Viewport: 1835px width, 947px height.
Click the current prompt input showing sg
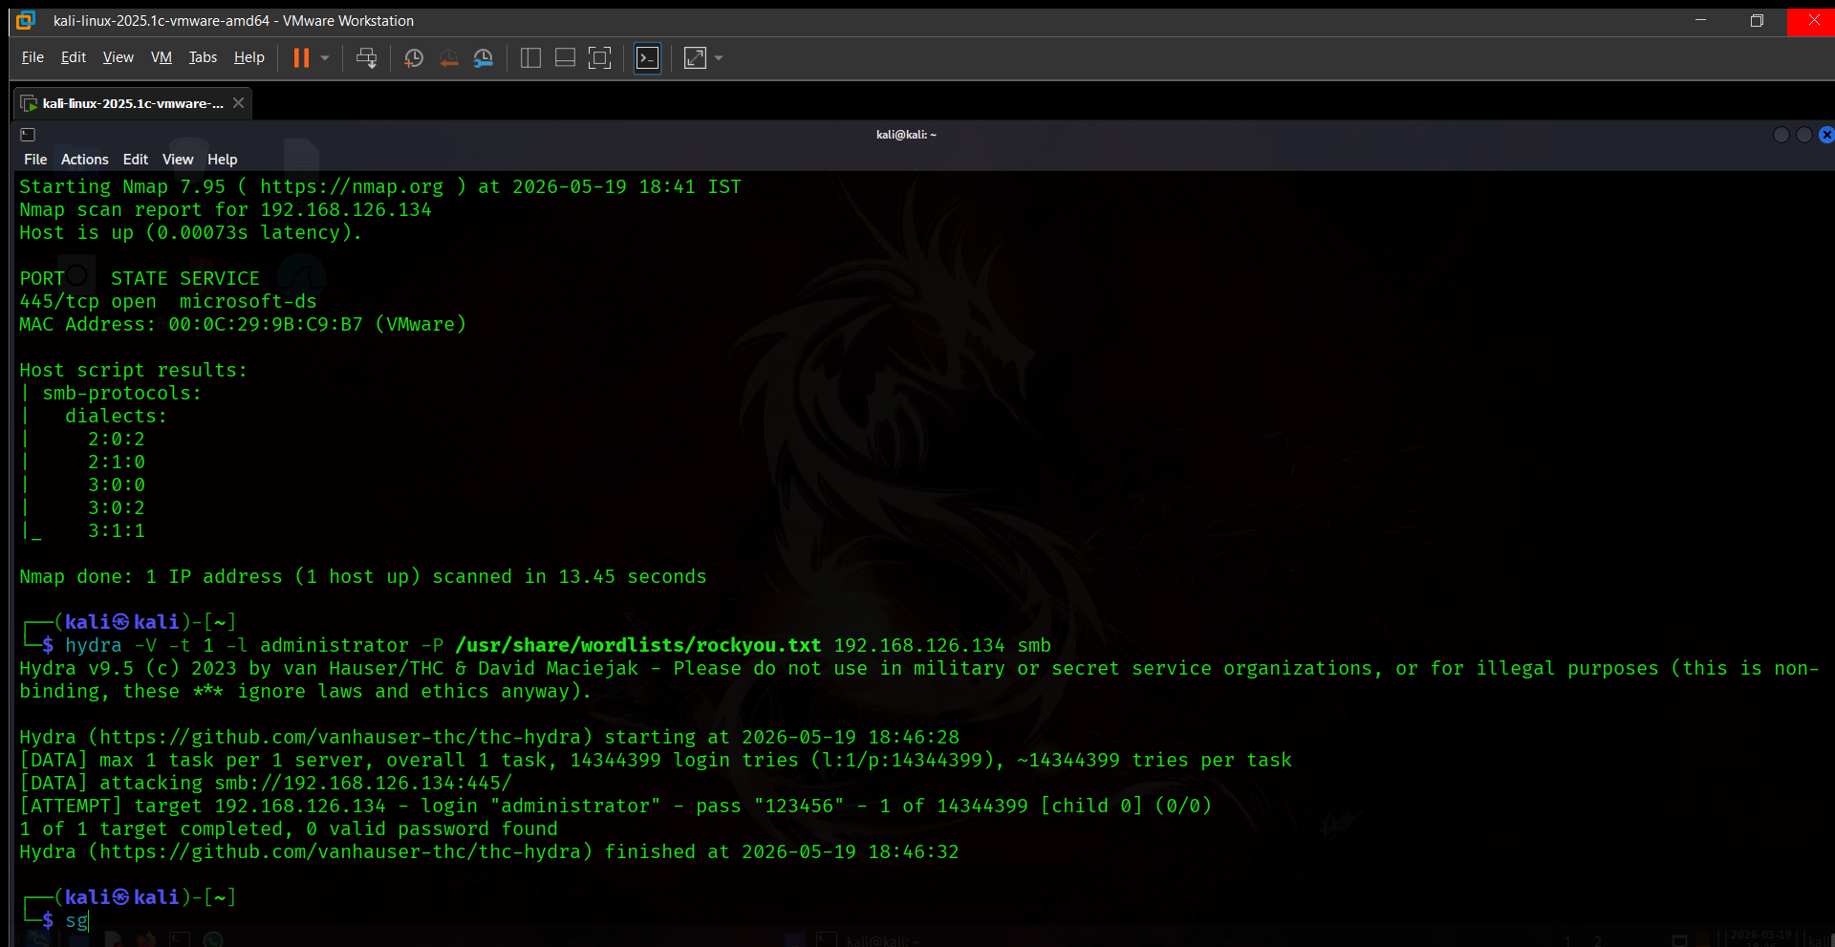(x=76, y=920)
